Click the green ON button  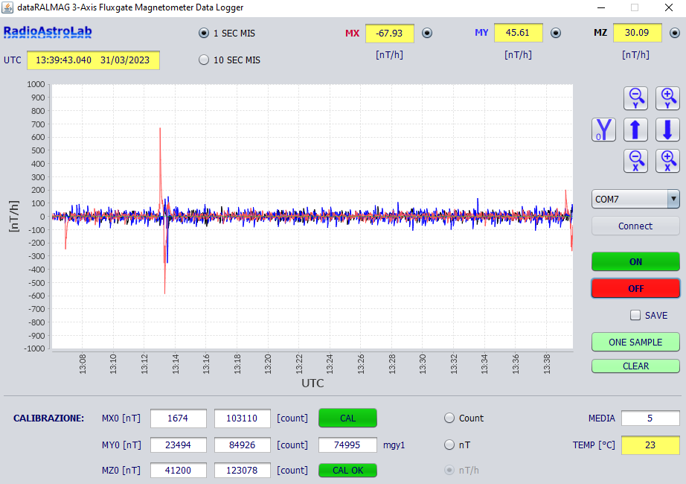[635, 261]
